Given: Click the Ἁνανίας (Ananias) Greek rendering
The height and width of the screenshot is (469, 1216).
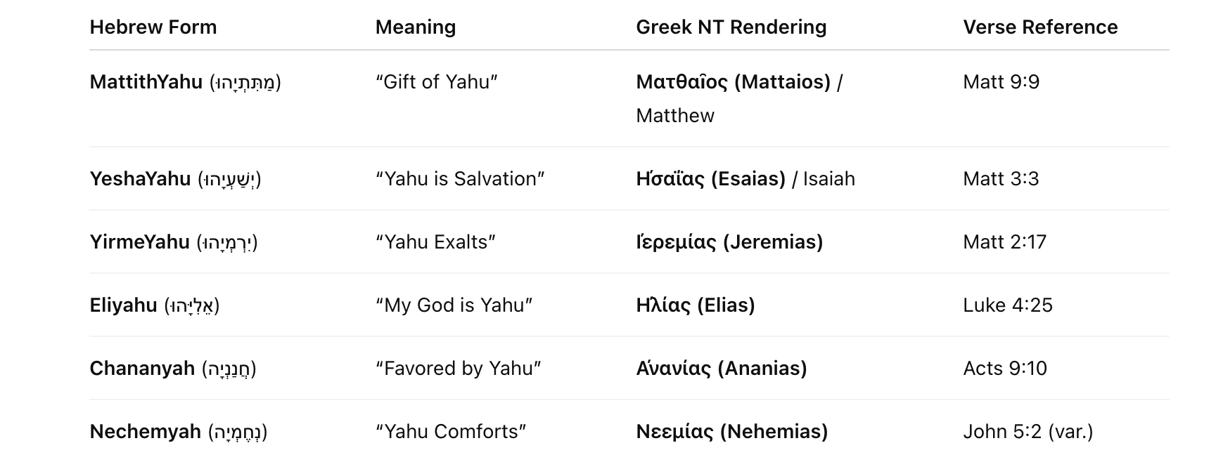Looking at the screenshot, I should pos(721,369).
